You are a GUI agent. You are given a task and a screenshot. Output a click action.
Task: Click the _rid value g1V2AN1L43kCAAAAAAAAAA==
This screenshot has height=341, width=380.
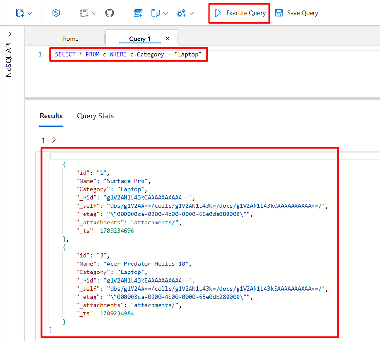148,197
